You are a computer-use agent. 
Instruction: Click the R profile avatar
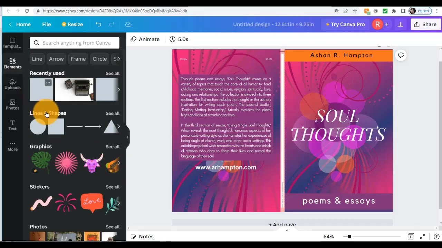(x=377, y=24)
